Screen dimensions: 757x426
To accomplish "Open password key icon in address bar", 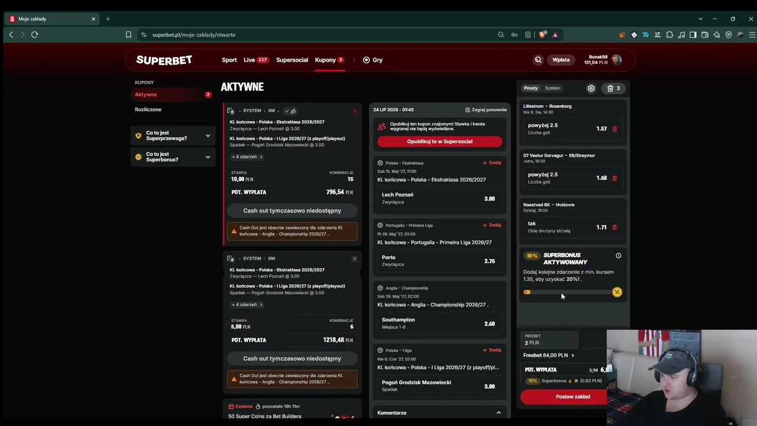I will pyautogui.click(x=515, y=35).
